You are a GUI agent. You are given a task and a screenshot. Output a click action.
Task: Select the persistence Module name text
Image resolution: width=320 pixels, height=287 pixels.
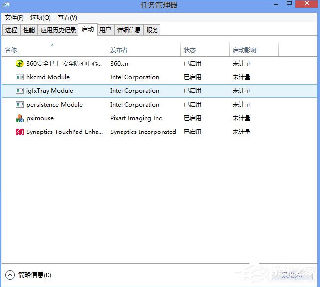click(x=54, y=105)
